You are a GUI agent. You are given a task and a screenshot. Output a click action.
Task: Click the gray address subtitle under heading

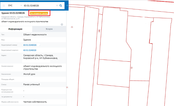(x=26, y=18)
